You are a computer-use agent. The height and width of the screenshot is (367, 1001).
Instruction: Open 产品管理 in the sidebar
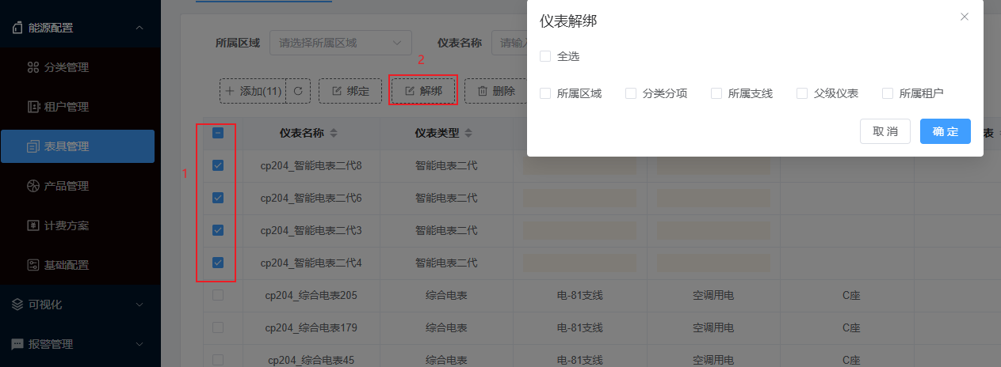(x=78, y=186)
